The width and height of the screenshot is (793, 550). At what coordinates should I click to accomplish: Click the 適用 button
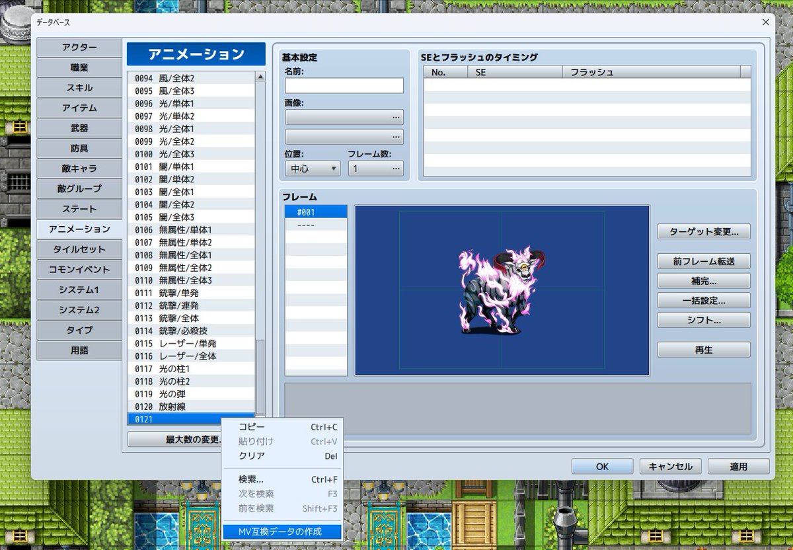tap(738, 466)
